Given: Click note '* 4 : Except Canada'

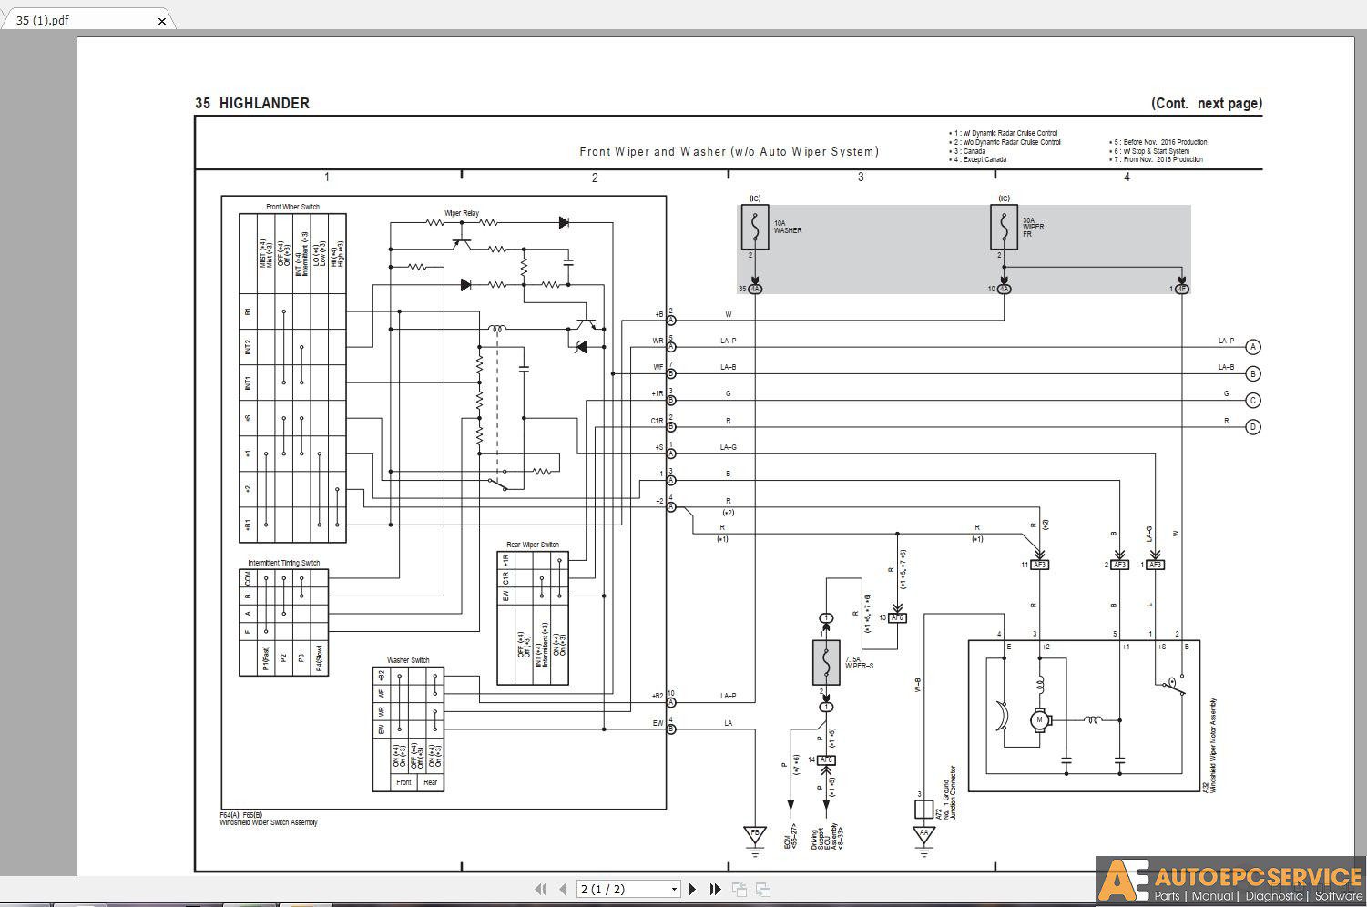Looking at the screenshot, I should [977, 159].
